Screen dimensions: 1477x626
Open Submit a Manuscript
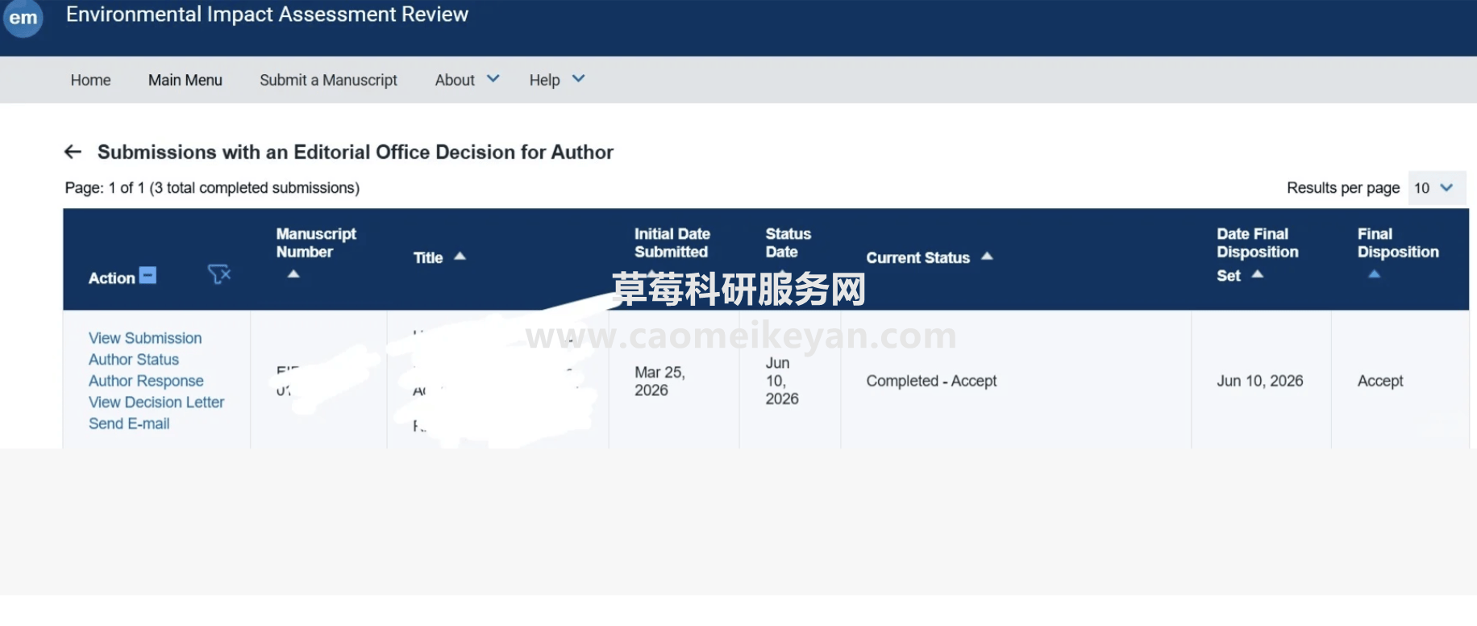328,80
